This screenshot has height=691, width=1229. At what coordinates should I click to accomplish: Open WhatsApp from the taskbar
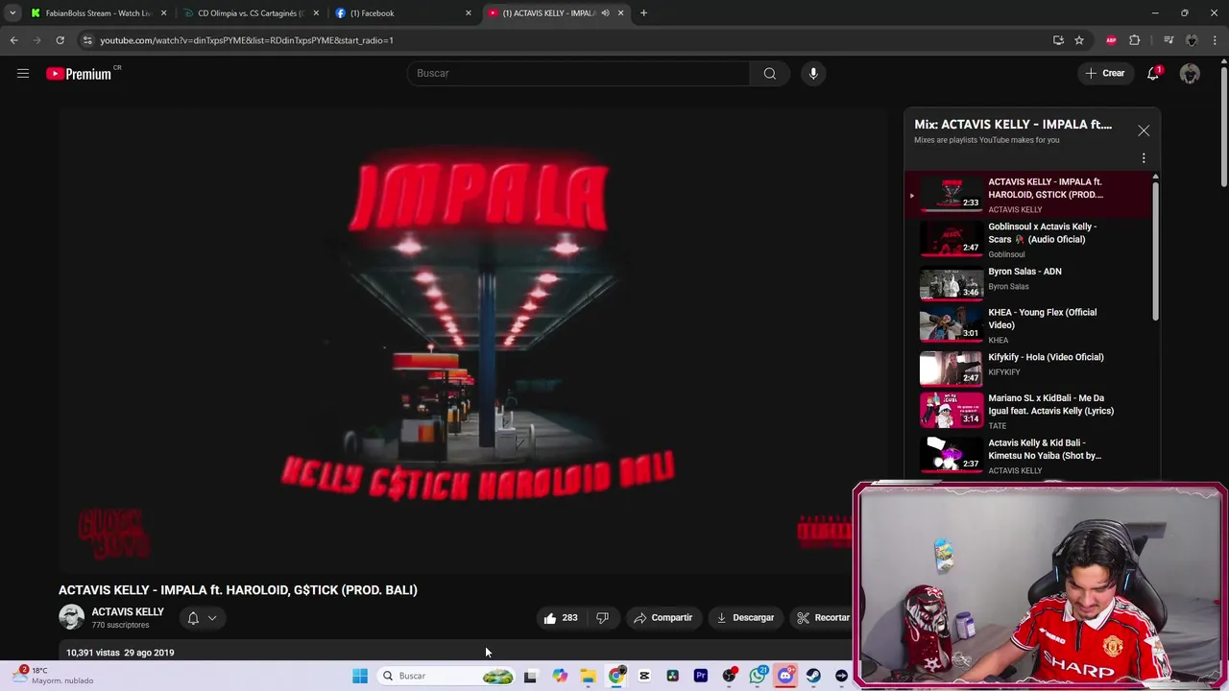pyautogui.click(x=758, y=677)
